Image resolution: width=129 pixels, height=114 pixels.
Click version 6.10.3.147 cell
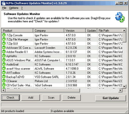[75, 64]
